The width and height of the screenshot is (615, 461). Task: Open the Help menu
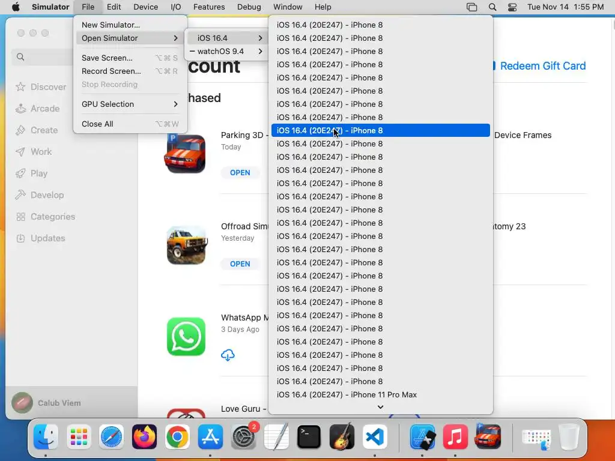point(323,7)
